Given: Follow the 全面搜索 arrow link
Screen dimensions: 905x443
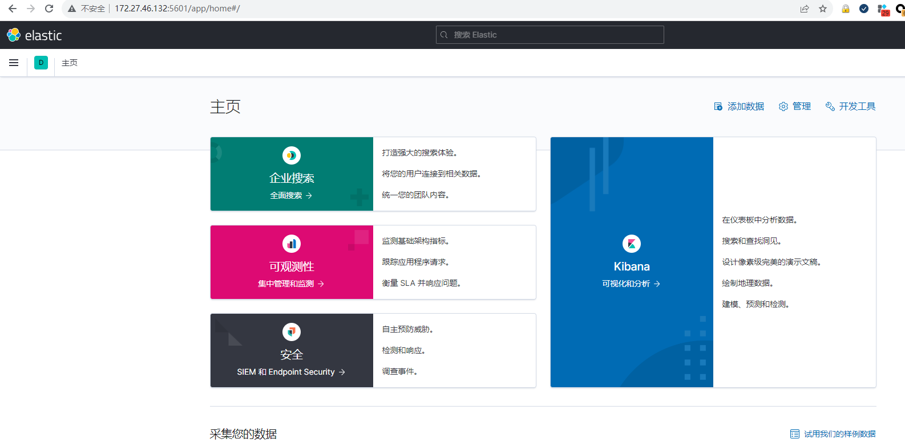Looking at the screenshot, I should 291,195.
